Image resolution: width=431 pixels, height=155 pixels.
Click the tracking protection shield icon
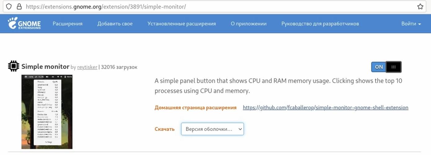9,6
